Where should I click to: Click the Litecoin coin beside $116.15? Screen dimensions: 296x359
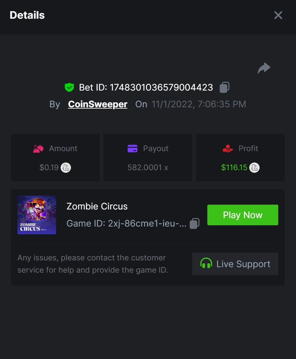pyautogui.click(x=254, y=168)
